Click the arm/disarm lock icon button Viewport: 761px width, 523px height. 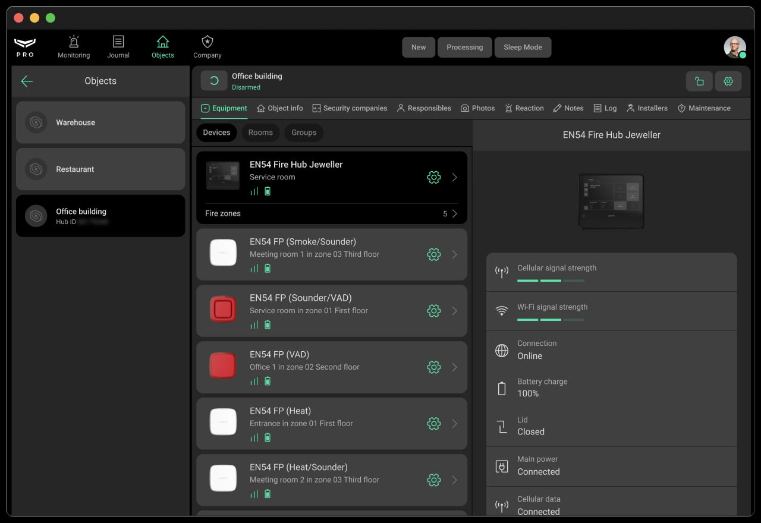pos(699,81)
